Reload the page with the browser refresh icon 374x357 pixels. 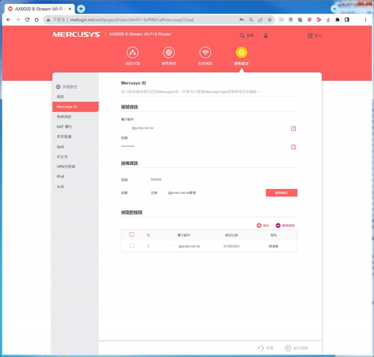[x=27, y=19]
